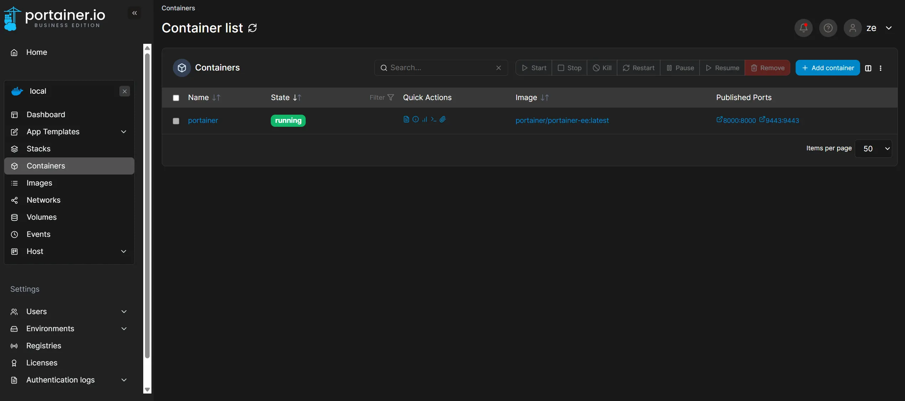Screen dimensions: 905x401
Task: Attach to portainer container paperclip icon
Action: coord(443,119)
